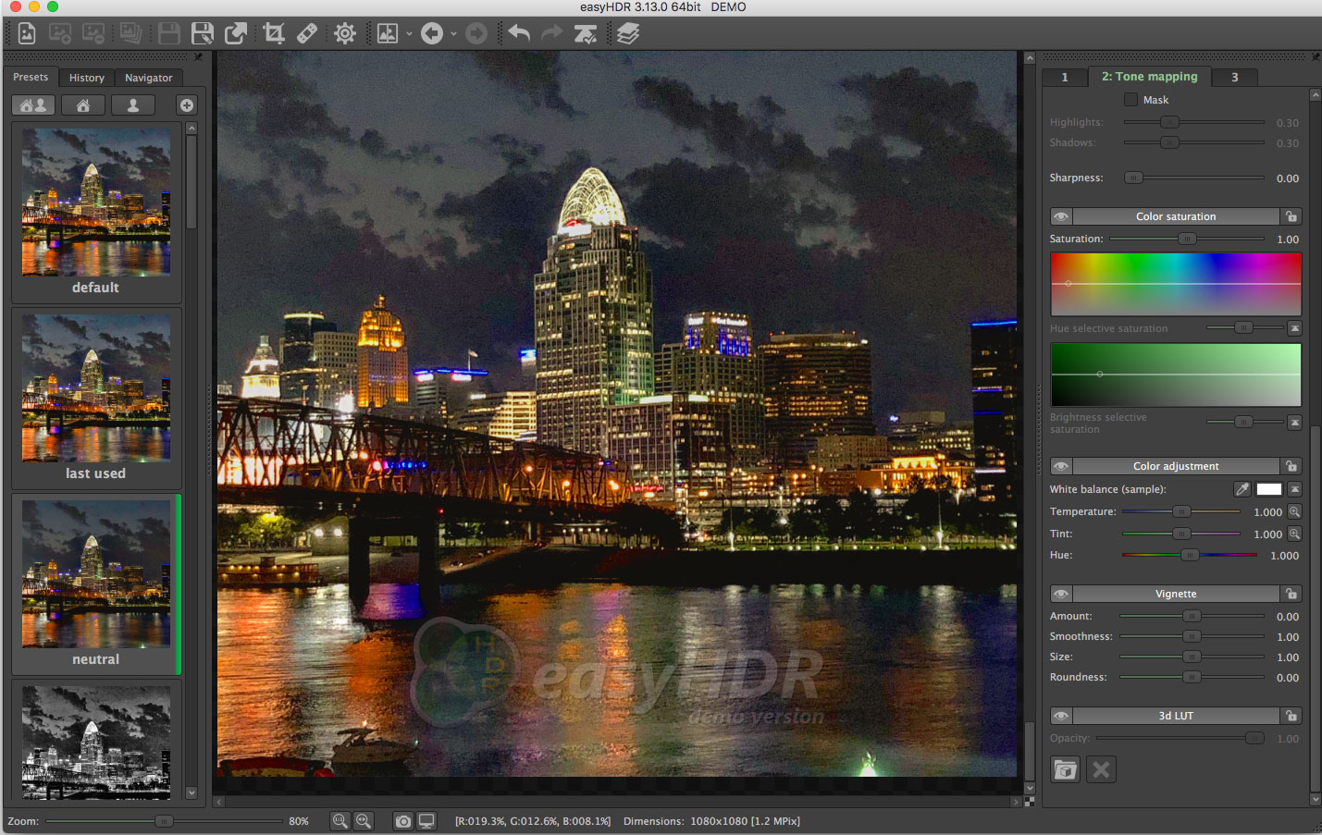Reset the White balance sample with its arrow button

click(x=1295, y=489)
